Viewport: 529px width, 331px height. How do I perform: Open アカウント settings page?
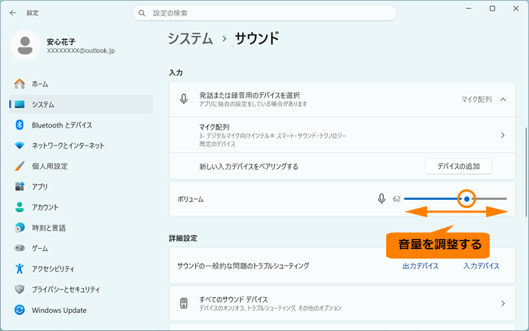[81, 207]
